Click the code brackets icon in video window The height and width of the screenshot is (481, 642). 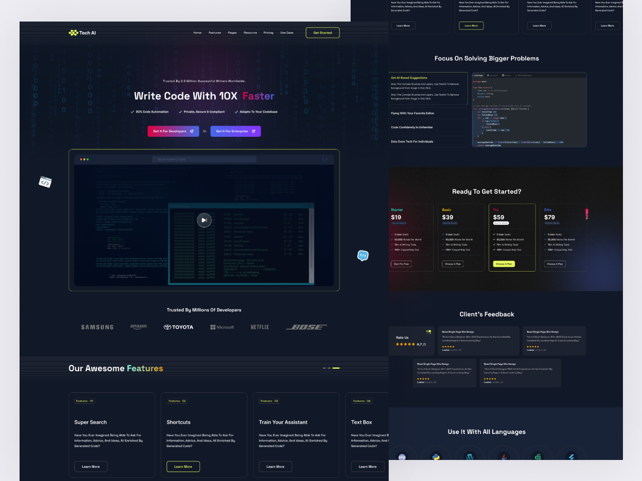325,159
